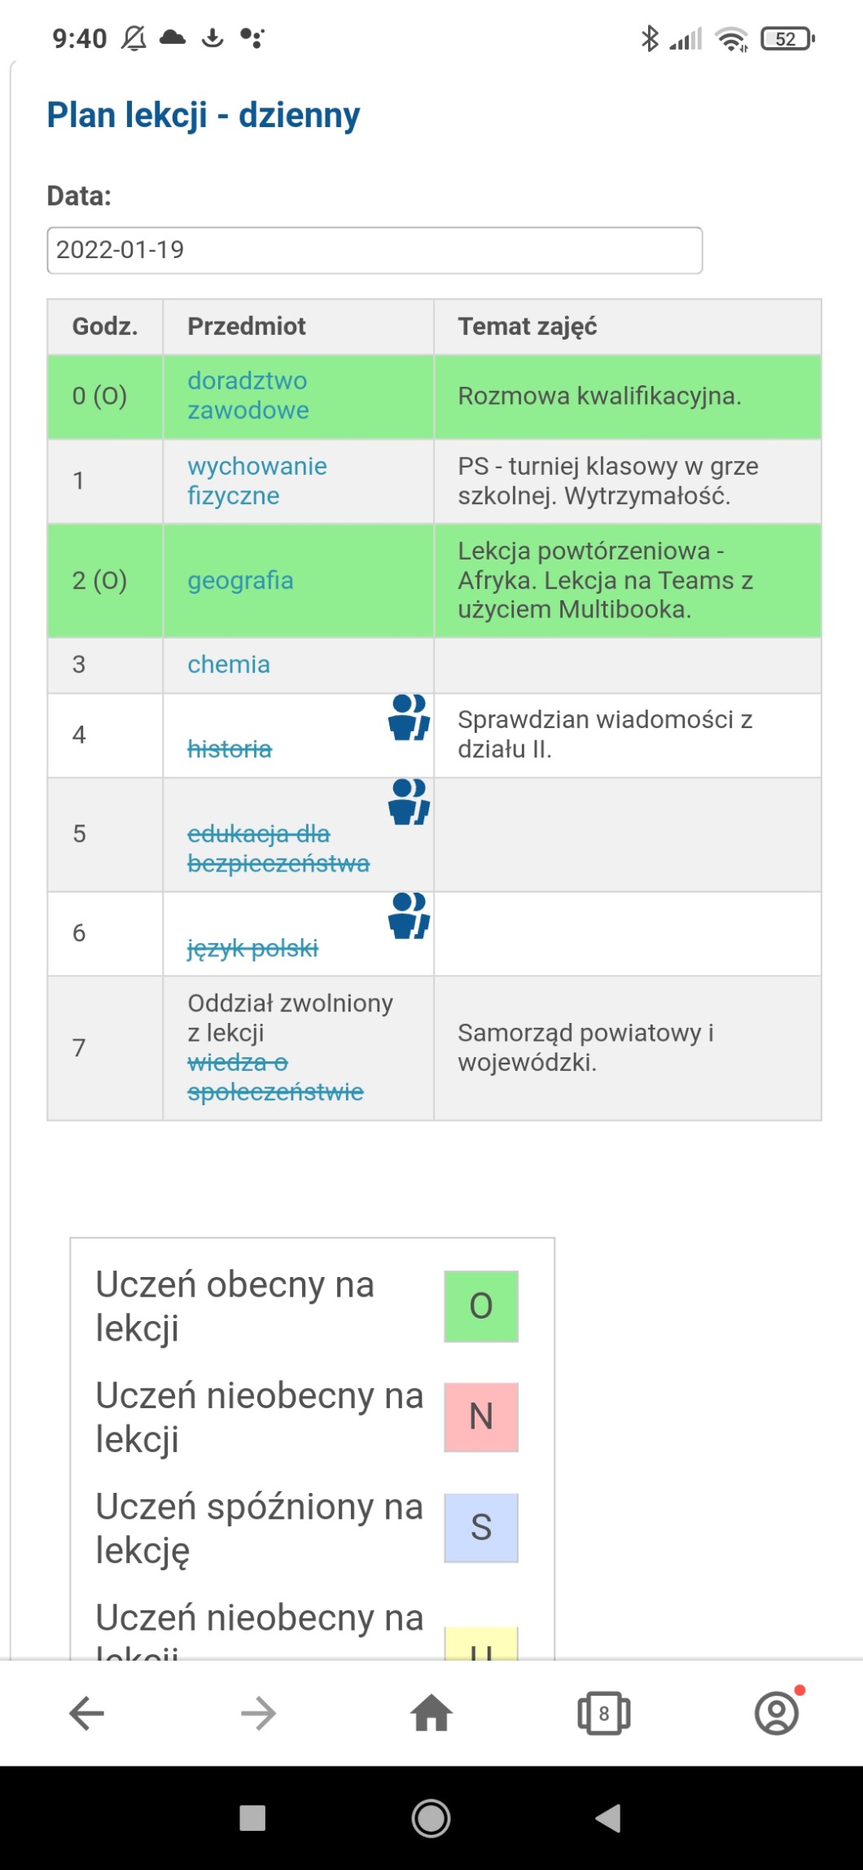Tap the group icon in the historia row
This screenshot has width=863, height=1870.
pos(409,717)
